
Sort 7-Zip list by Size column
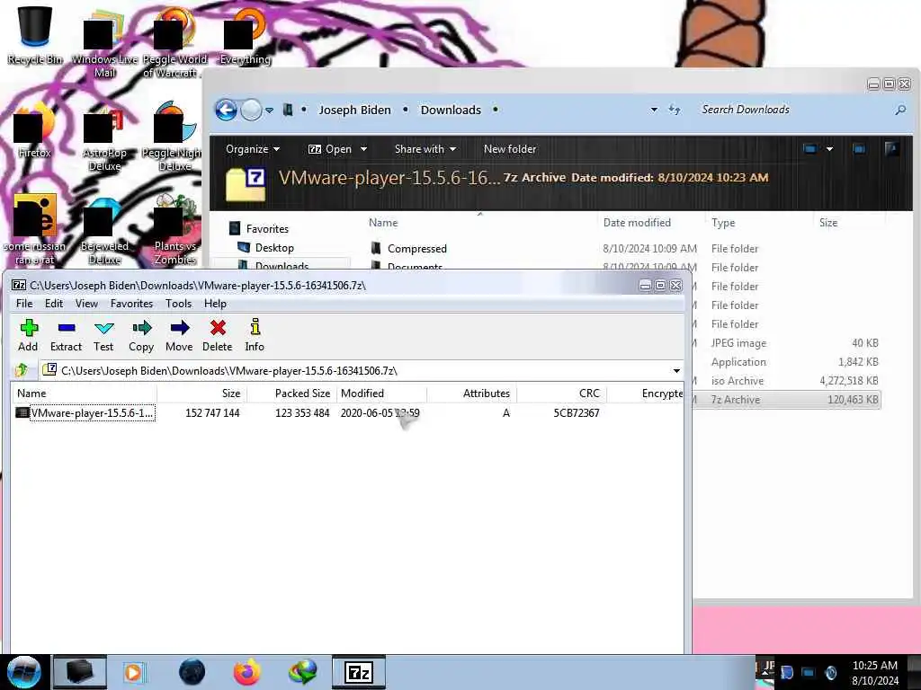201,394
